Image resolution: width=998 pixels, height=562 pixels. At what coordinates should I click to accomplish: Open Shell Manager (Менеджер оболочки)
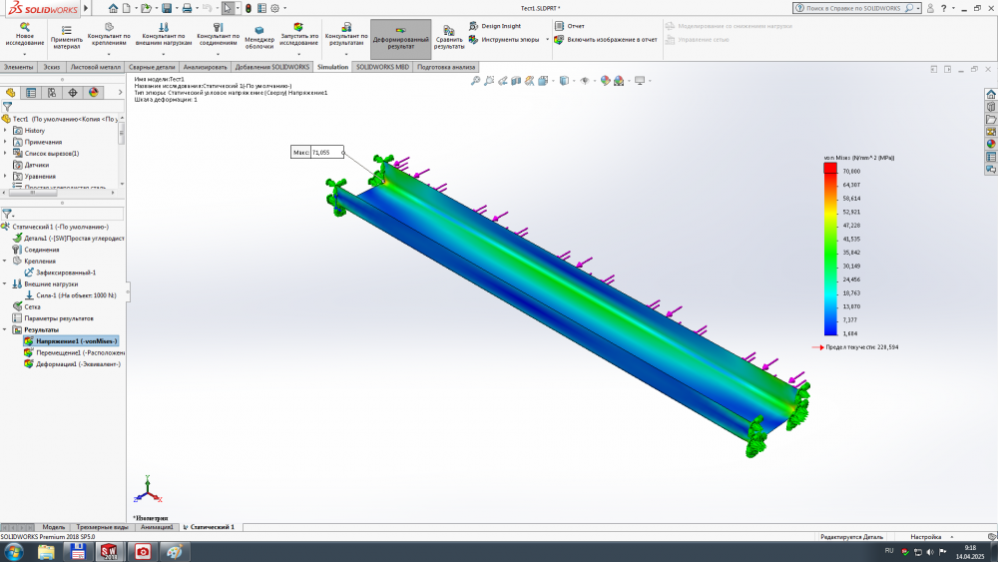[259, 30]
